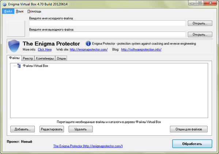This screenshot has height=154, width=219.
Task: Open the Язык menu
Action: [x=20, y=11]
